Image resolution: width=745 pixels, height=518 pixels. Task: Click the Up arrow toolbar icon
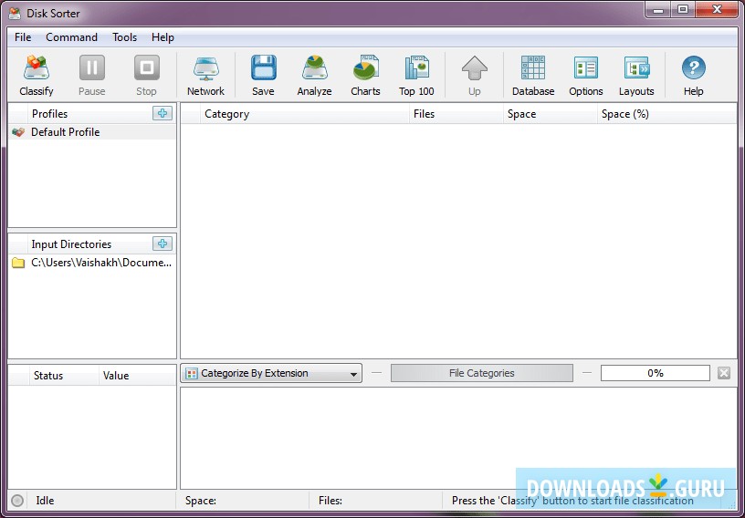click(x=474, y=67)
